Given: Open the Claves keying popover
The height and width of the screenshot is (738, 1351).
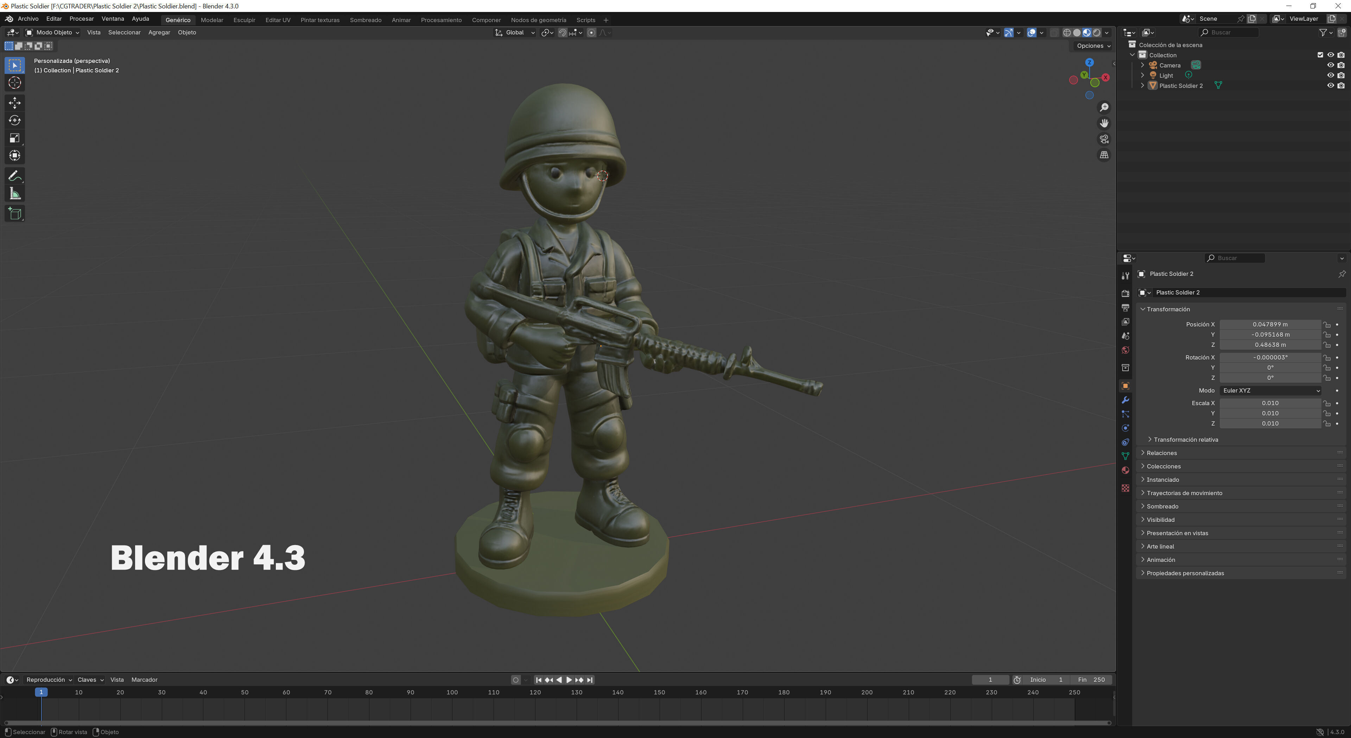Looking at the screenshot, I should click(x=90, y=680).
